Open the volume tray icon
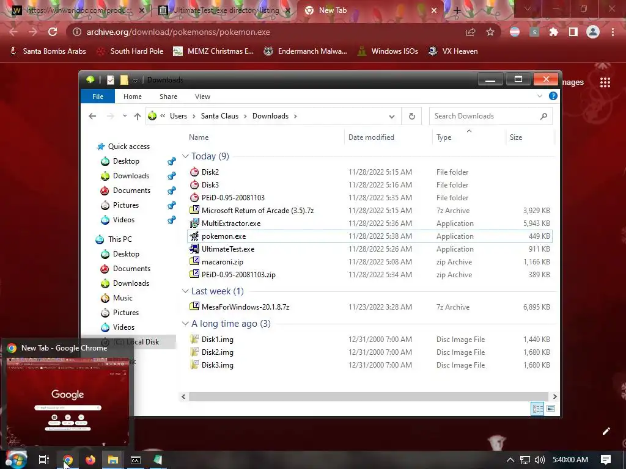626x469 pixels. (x=539, y=460)
